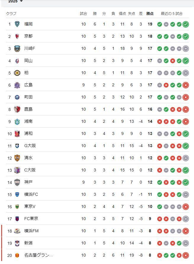Open the 2025 season dropdown
194x264 pixels.
15,1
